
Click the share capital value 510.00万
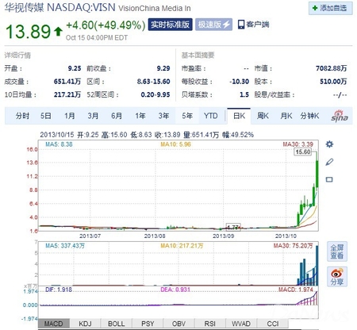pos(333,82)
